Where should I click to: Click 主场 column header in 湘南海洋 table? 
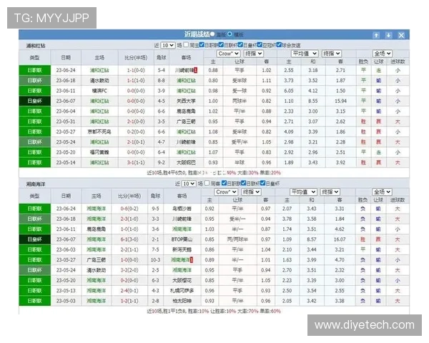pyautogui.click(x=97, y=196)
